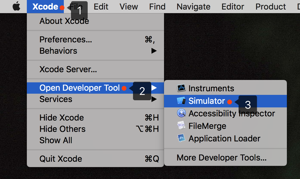This screenshot has height=179, width=300.
Task: Expand the Behaviors submenu arrow
Action: tap(154, 51)
